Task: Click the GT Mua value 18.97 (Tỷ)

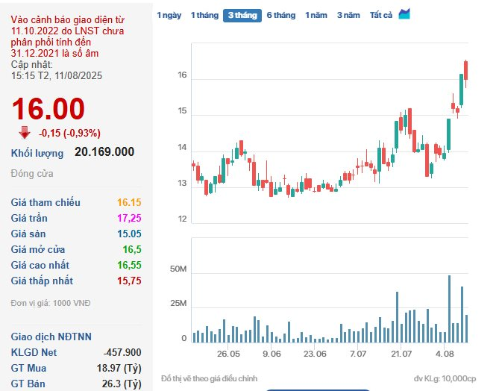Action: (119, 369)
